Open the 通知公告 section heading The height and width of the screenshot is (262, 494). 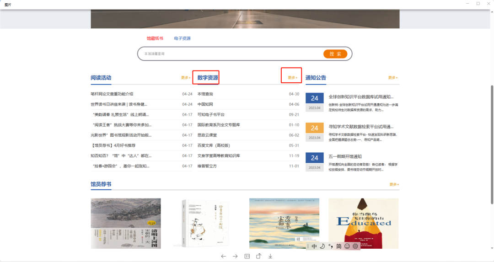(x=316, y=78)
